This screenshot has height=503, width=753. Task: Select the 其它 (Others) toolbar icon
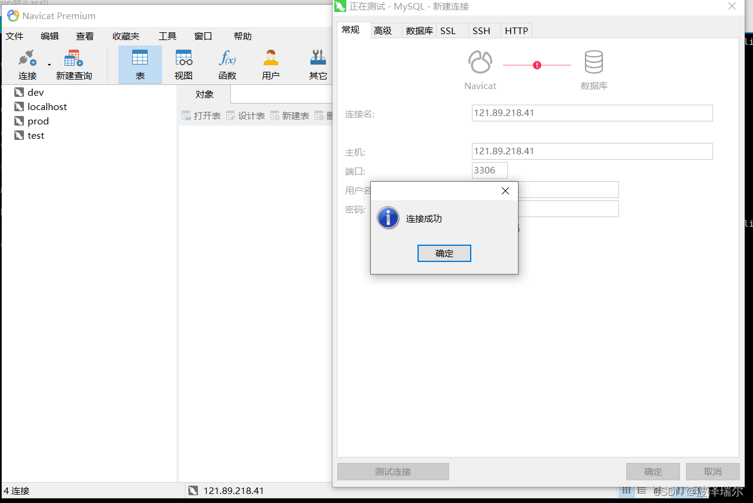(318, 65)
